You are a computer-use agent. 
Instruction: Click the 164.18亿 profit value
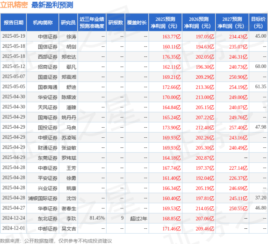point(171,158)
